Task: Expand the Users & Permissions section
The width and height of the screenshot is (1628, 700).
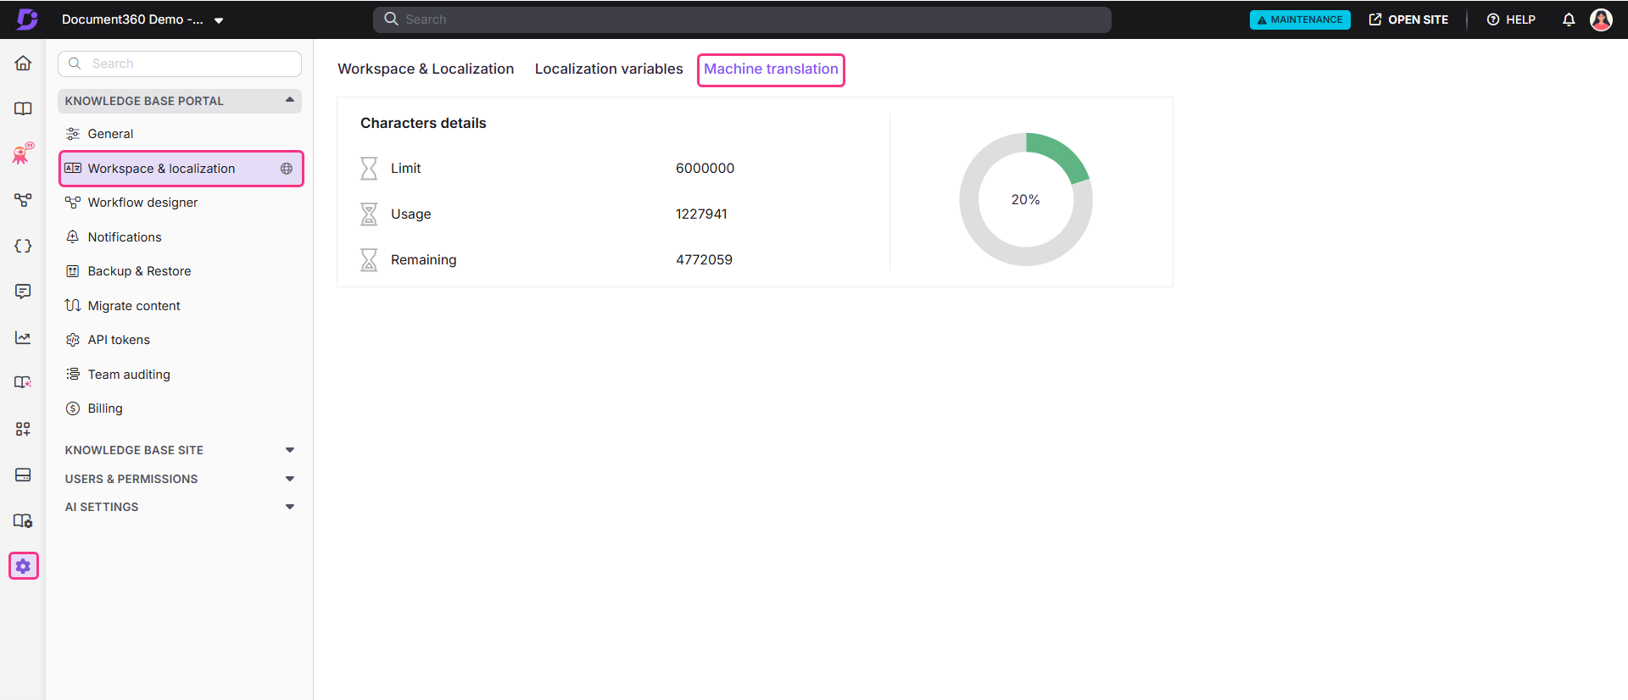Action: pyautogui.click(x=289, y=479)
